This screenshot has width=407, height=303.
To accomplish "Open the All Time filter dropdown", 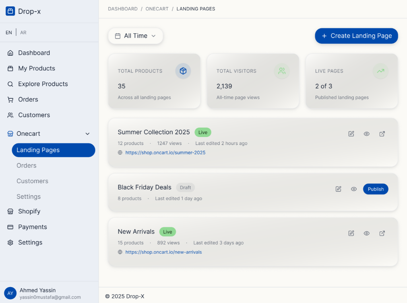I will point(136,35).
